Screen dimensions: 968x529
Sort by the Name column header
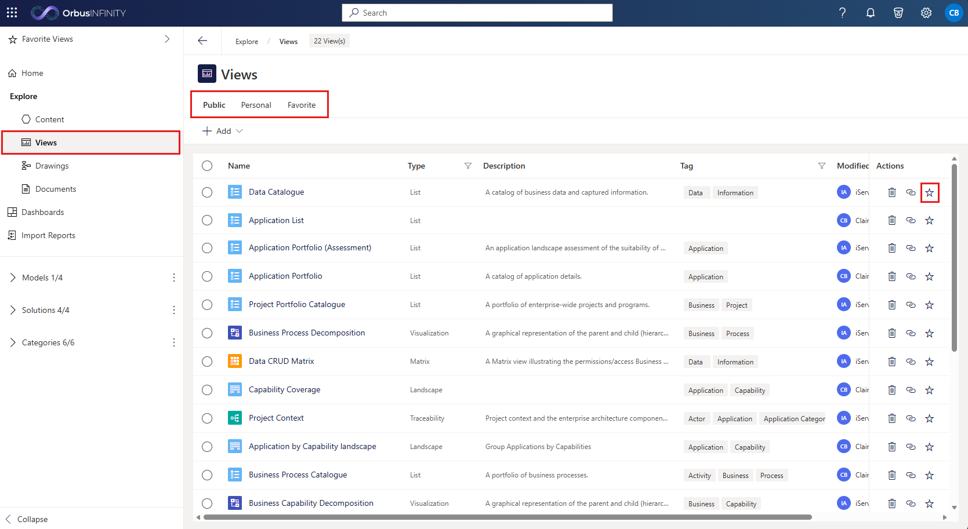[239, 166]
